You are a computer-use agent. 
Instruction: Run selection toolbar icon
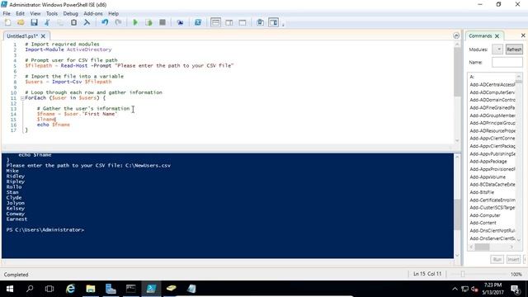coord(148,22)
